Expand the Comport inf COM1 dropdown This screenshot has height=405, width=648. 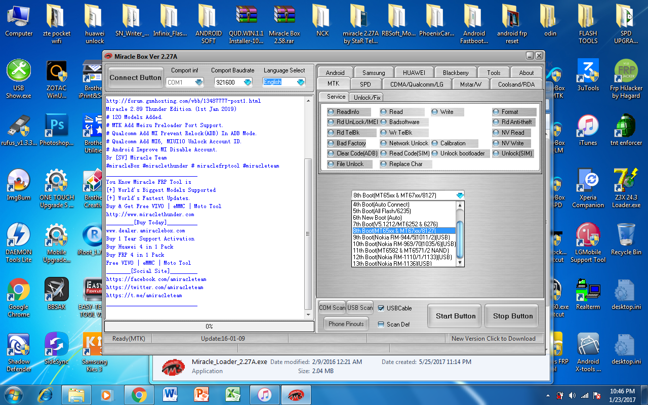click(199, 82)
